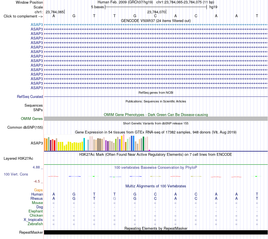This screenshot has height=239, width=268.
Task: Click the ASAP3 GTEx expression label
Action: [x=37, y=143]
